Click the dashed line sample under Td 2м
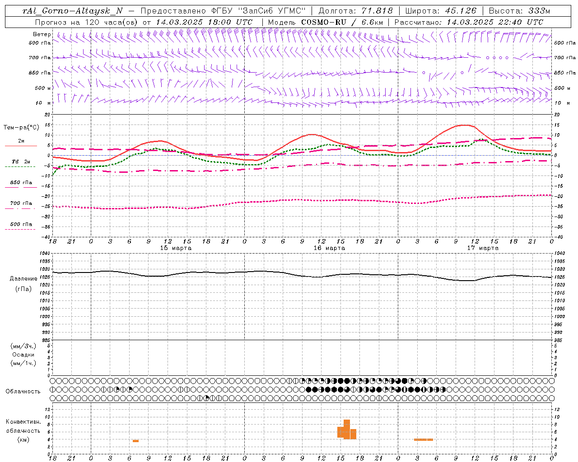This screenshot has height=462, width=578. tap(20, 166)
